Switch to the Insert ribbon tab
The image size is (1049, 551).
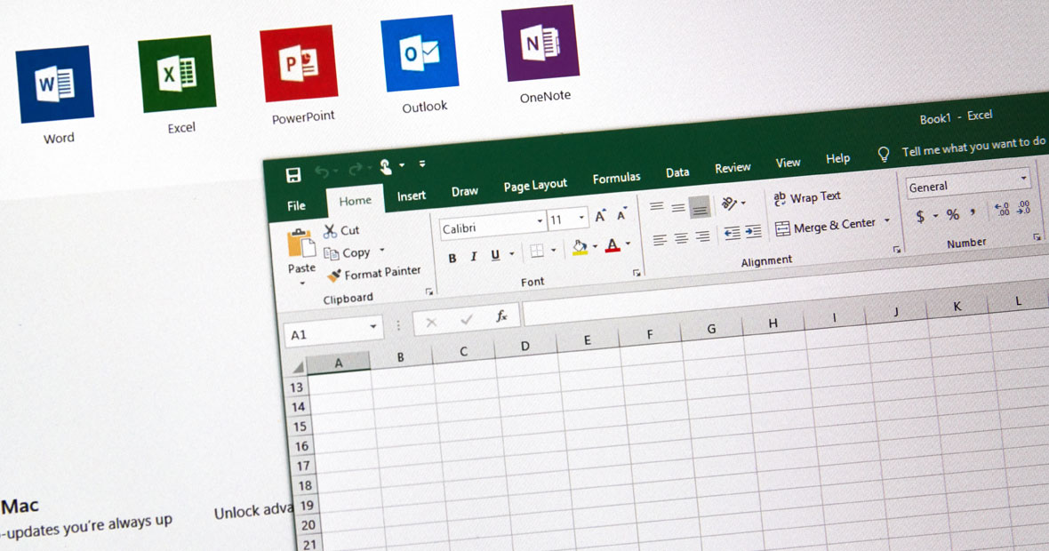411,196
